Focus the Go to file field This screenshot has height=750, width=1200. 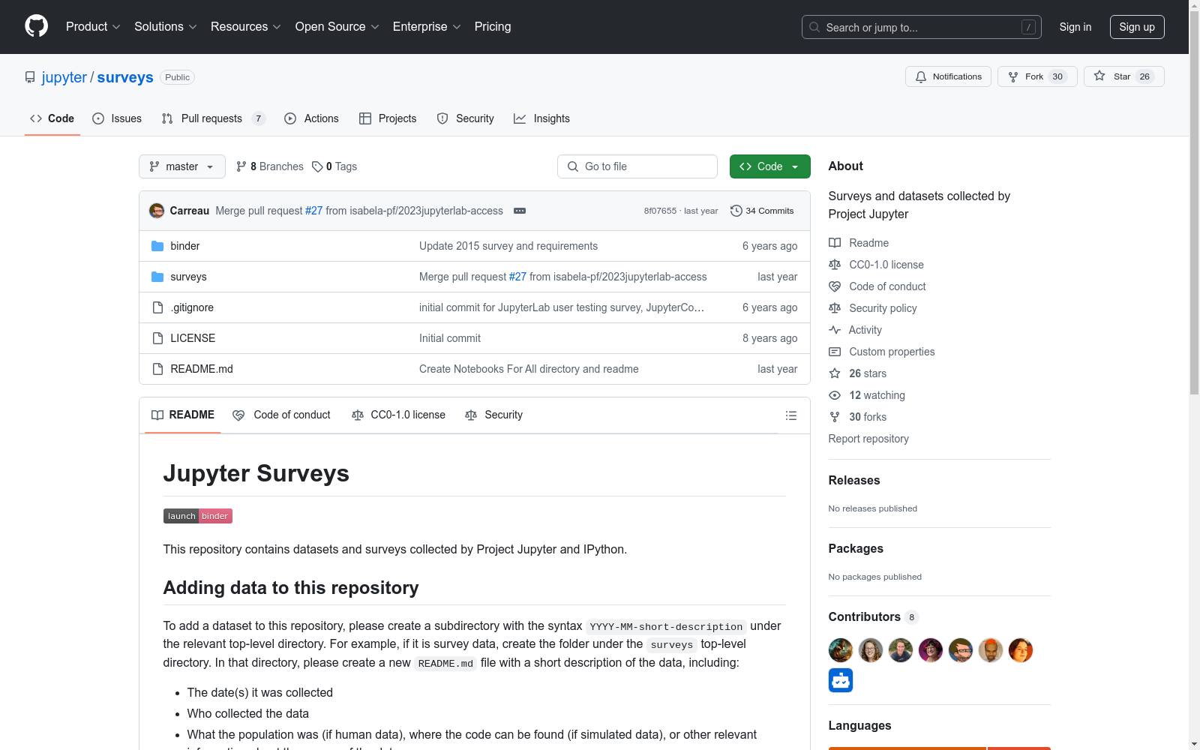(x=637, y=166)
